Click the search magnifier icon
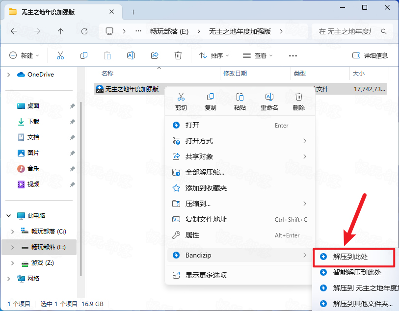399x311 pixels. click(384, 31)
